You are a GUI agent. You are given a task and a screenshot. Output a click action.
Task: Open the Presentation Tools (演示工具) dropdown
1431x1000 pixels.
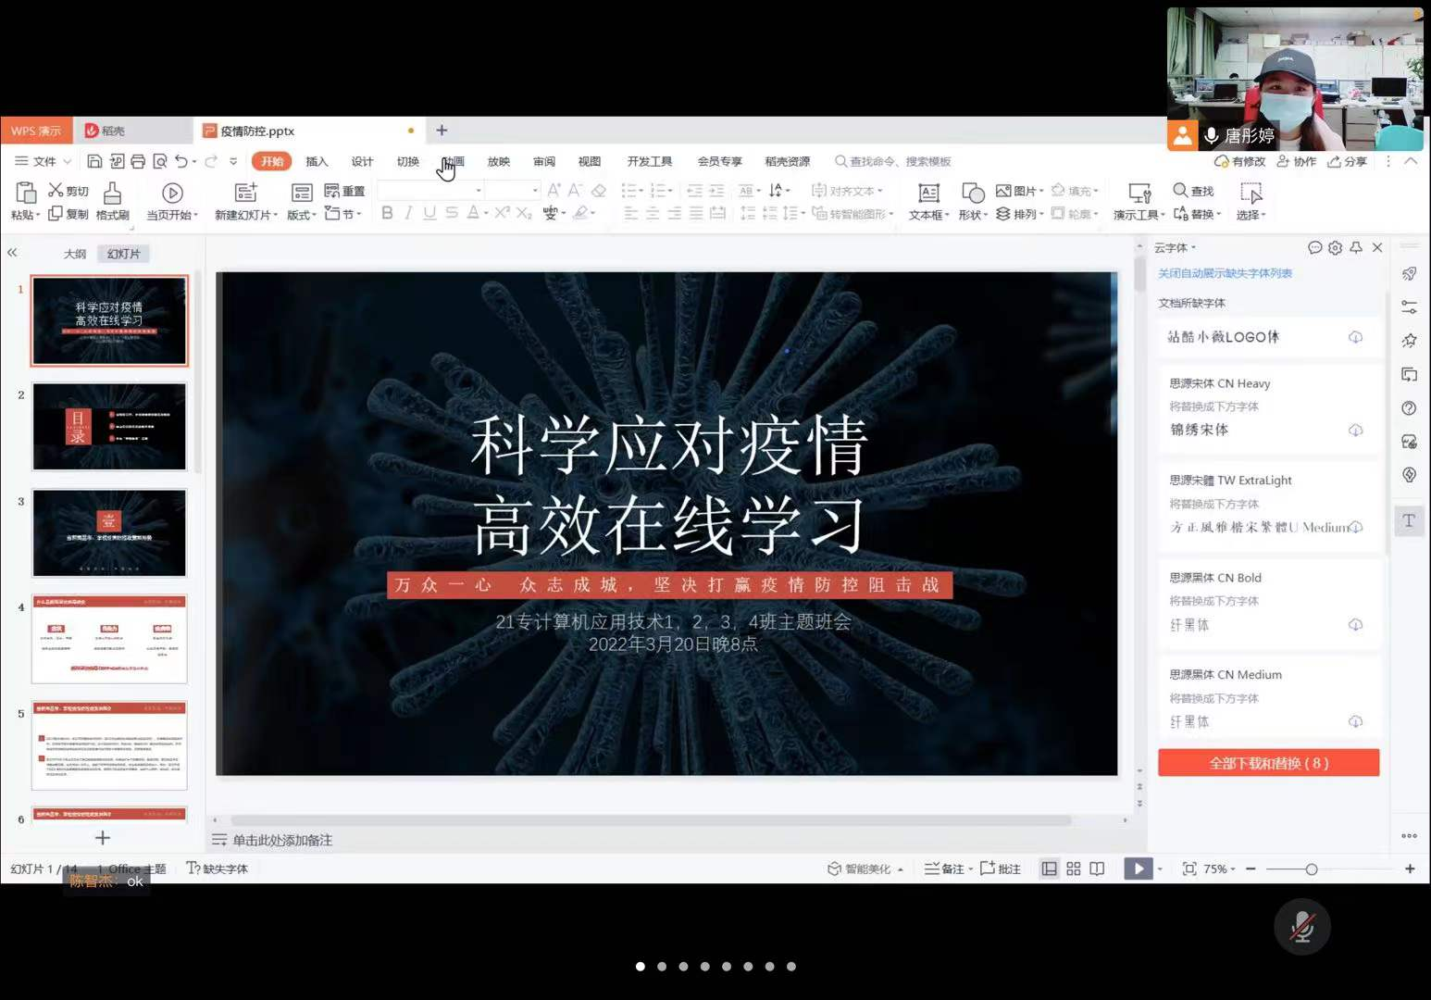click(x=1139, y=215)
